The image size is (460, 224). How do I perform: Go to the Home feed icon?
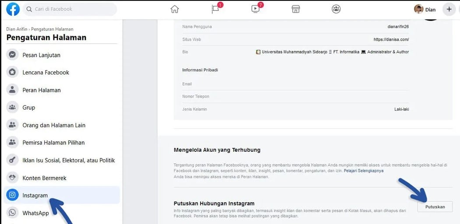click(175, 9)
